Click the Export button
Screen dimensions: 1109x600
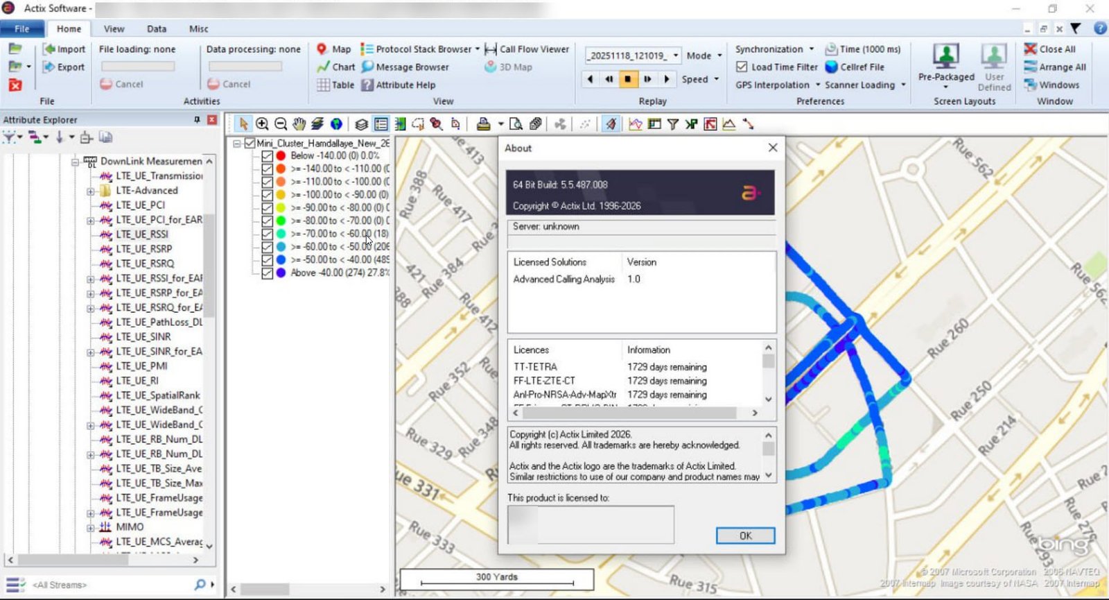[64, 67]
